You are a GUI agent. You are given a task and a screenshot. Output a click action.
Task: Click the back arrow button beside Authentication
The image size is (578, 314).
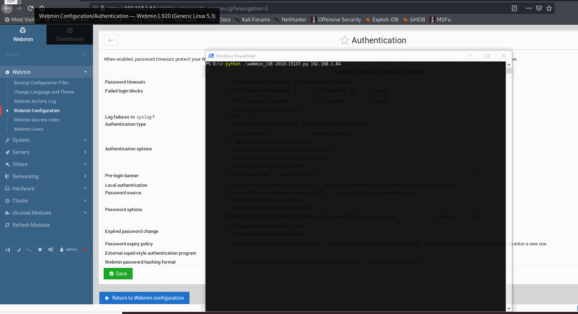coord(111,40)
